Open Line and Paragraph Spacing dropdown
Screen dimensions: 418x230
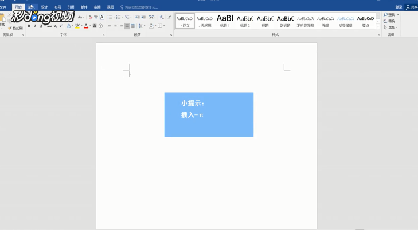click(142, 26)
